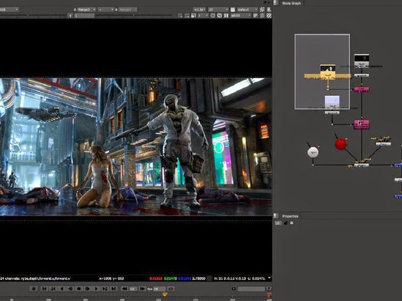Click the flipbook render icon
The image size is (402, 301).
click(x=234, y=289)
